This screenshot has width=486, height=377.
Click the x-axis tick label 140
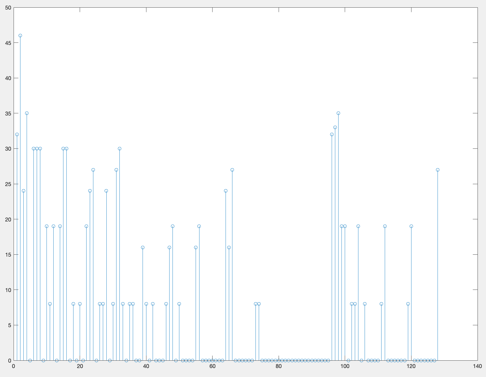(x=478, y=366)
